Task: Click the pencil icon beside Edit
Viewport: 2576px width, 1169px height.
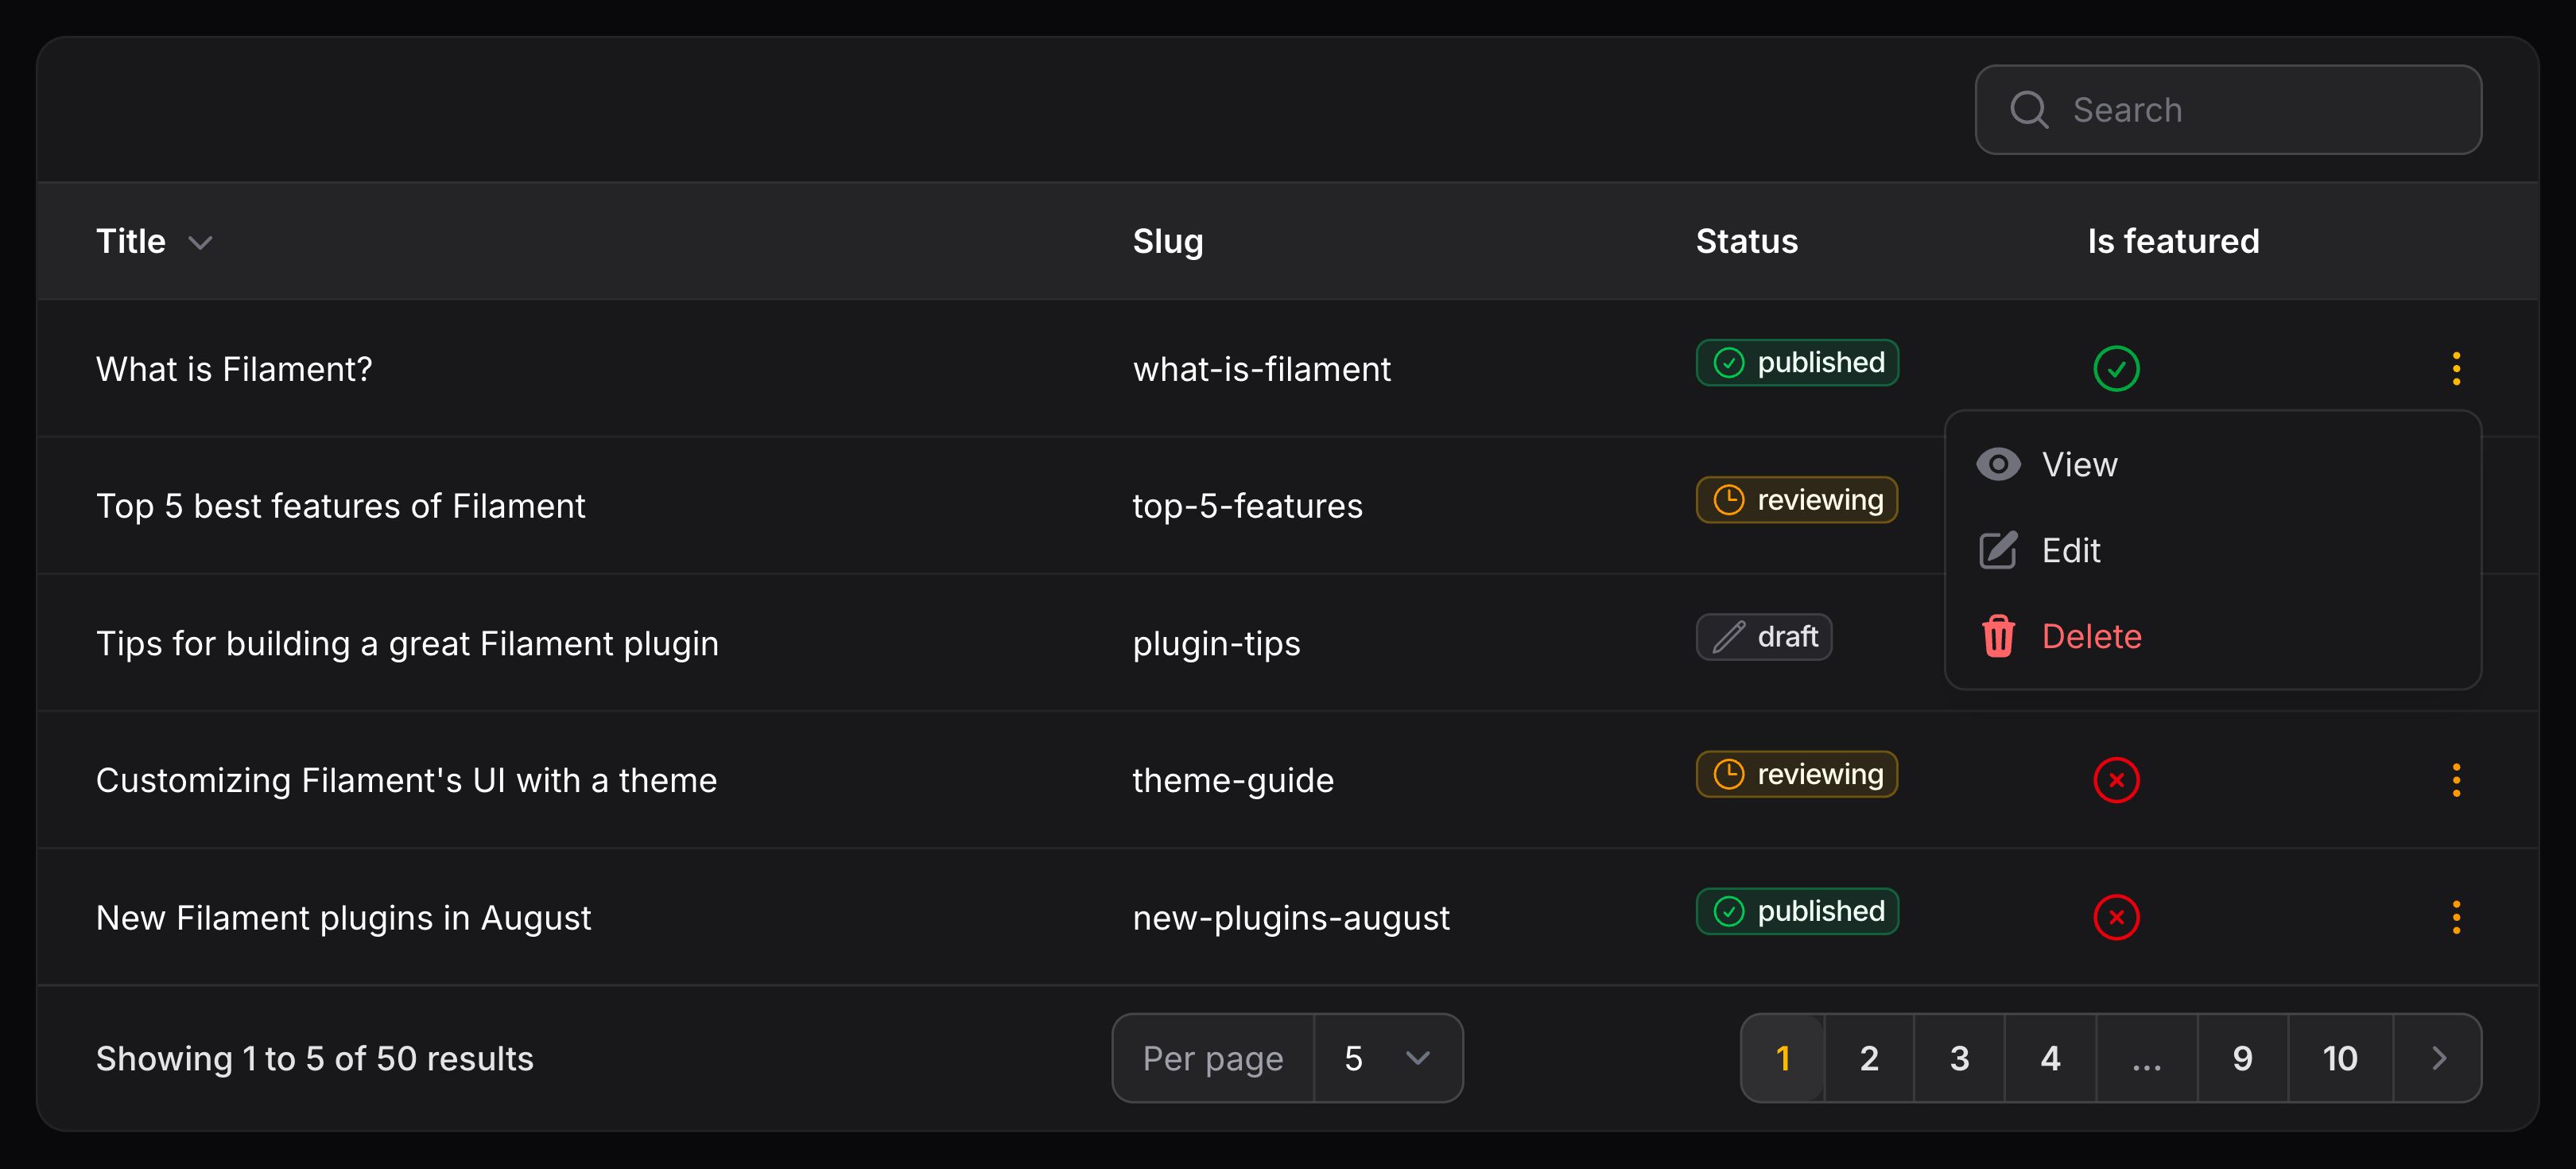Action: pyautogui.click(x=1997, y=550)
